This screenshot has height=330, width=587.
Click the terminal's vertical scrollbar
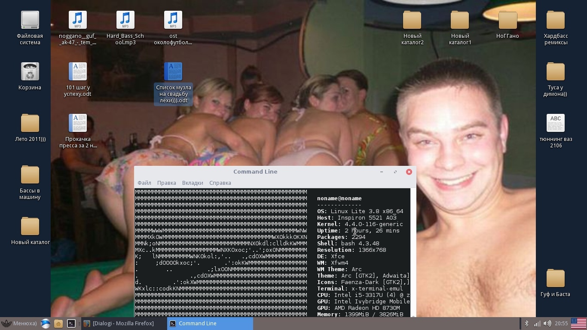(x=413, y=253)
